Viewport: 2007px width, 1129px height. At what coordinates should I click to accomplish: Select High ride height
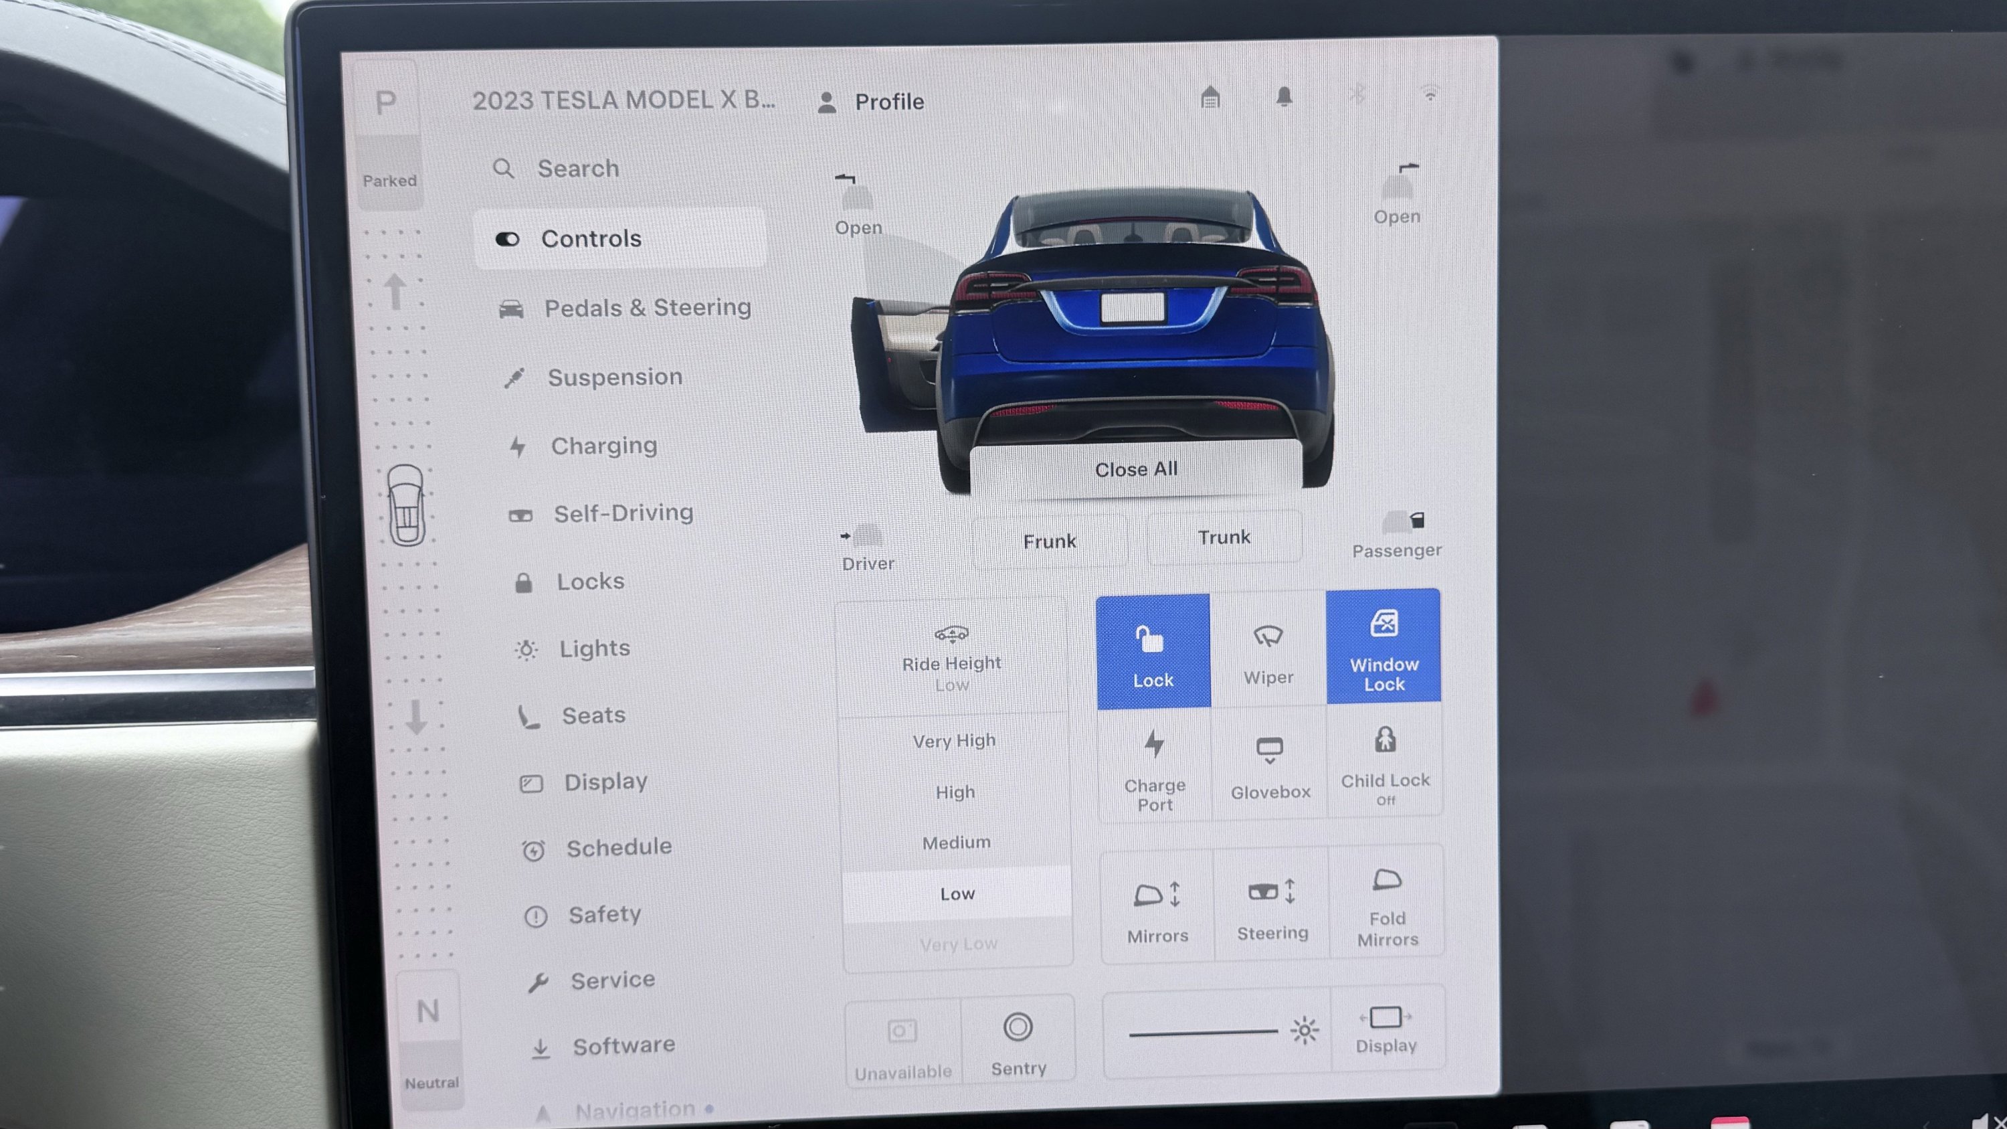955,792
